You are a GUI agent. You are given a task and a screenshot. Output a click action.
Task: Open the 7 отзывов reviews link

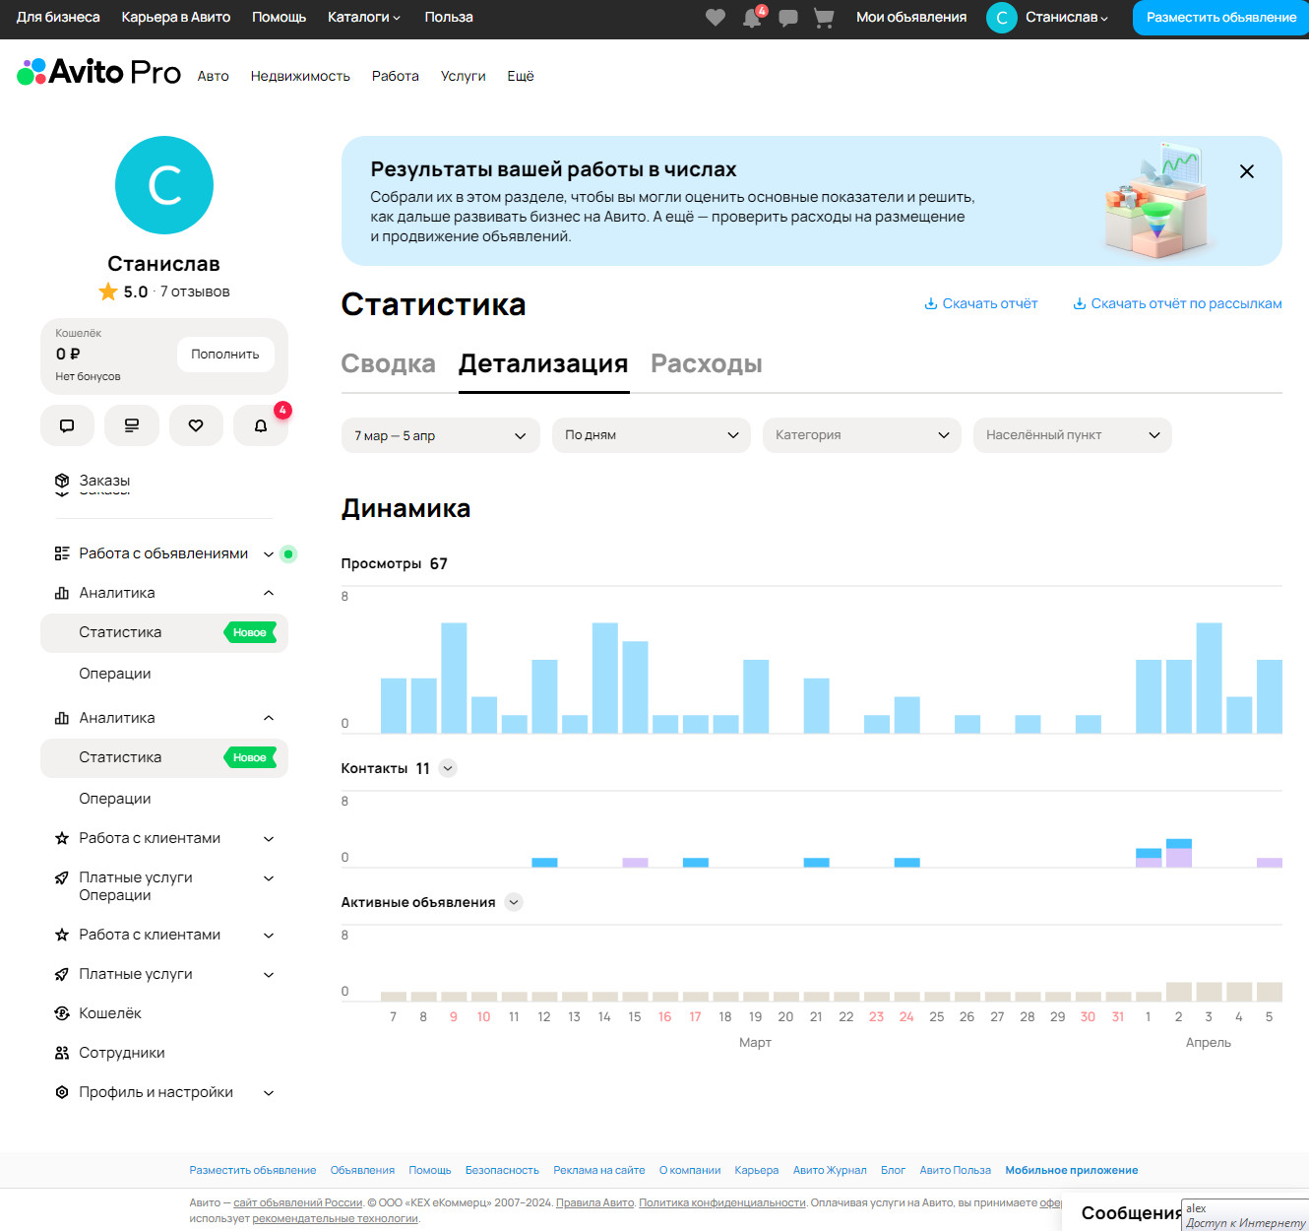coord(195,292)
